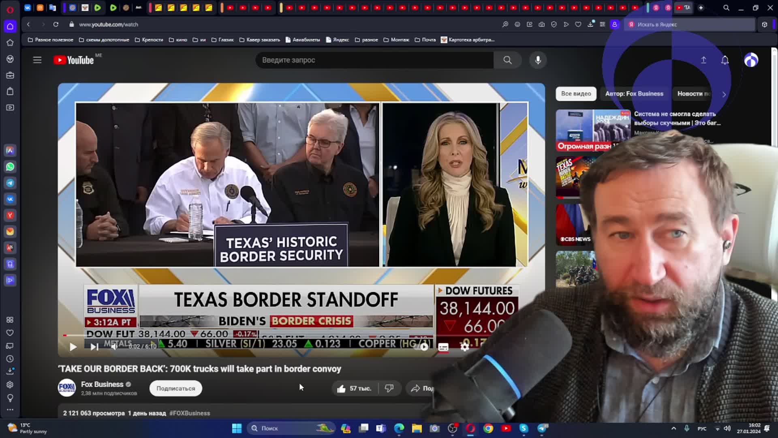Show hidden system tray icons chevron
778x438 pixels.
click(x=673, y=428)
